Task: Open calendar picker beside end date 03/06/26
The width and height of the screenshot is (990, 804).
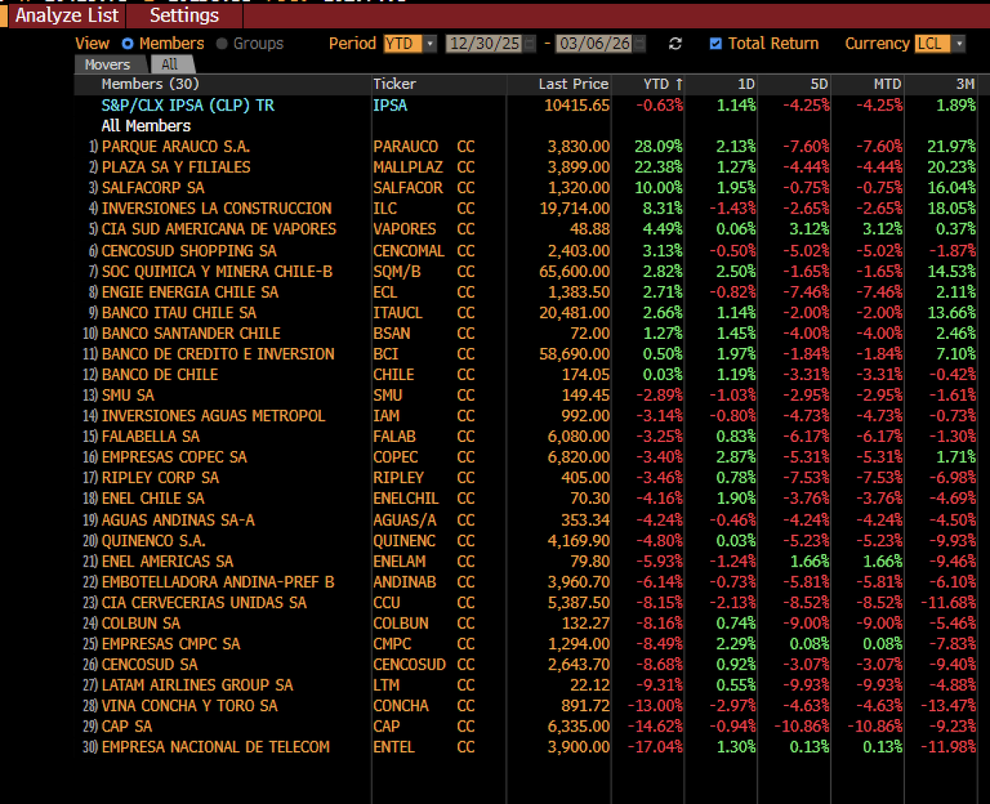Action: [x=640, y=44]
